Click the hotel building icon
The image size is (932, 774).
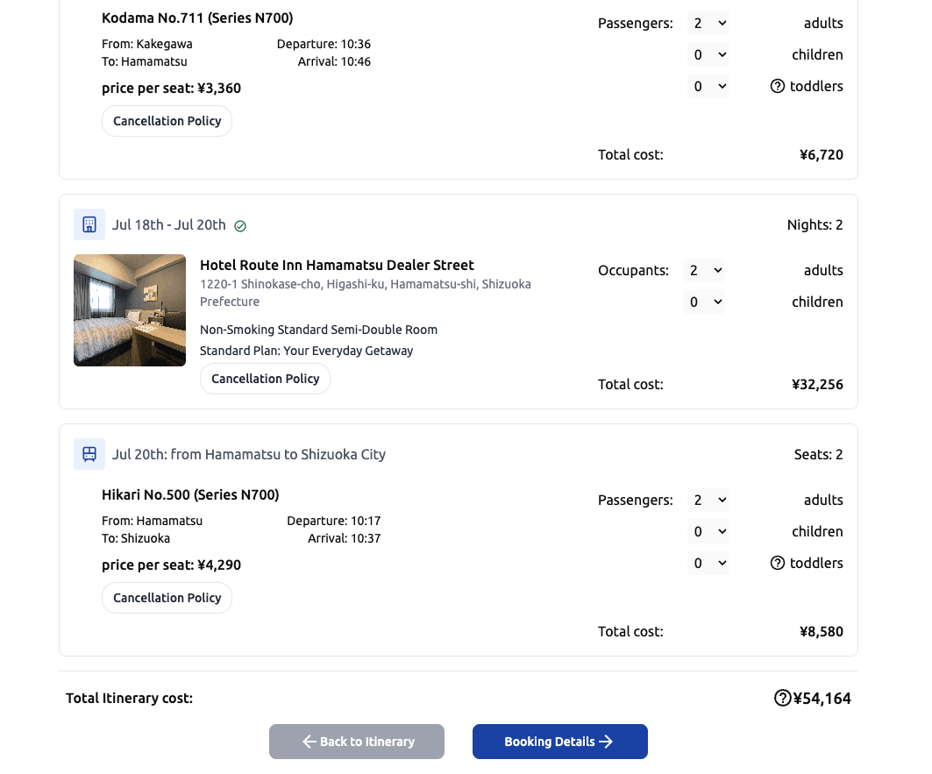pos(89,224)
